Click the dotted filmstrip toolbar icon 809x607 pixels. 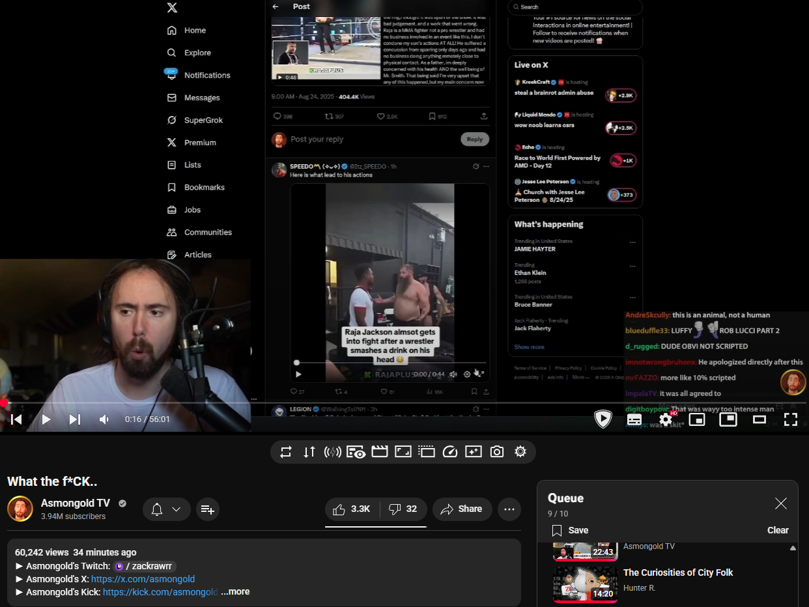[427, 452]
